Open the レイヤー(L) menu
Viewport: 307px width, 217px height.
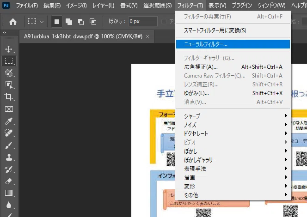[x=103, y=5]
